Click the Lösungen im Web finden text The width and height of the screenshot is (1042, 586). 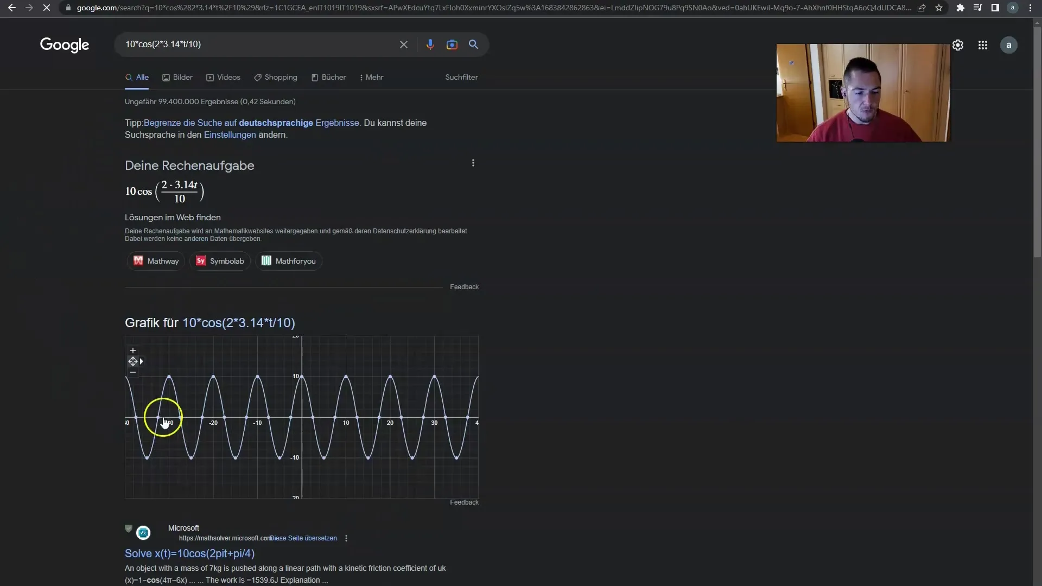[173, 218]
